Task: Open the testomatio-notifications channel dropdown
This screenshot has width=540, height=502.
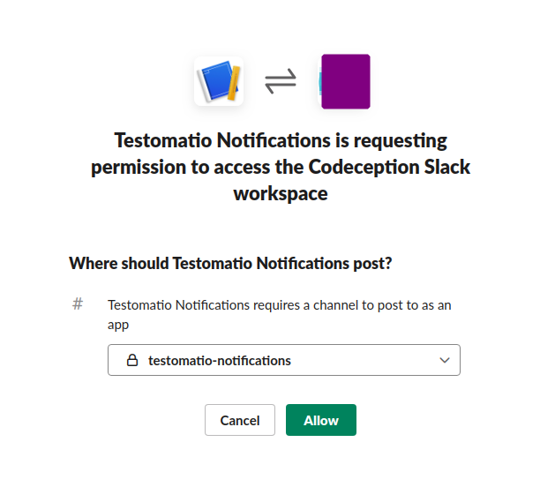Action: pyautogui.click(x=284, y=360)
